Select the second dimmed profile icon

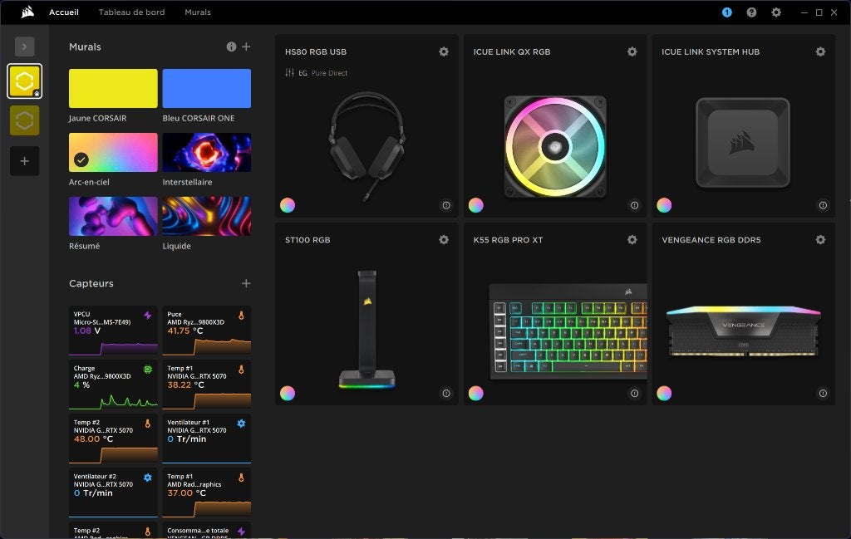pyautogui.click(x=24, y=120)
